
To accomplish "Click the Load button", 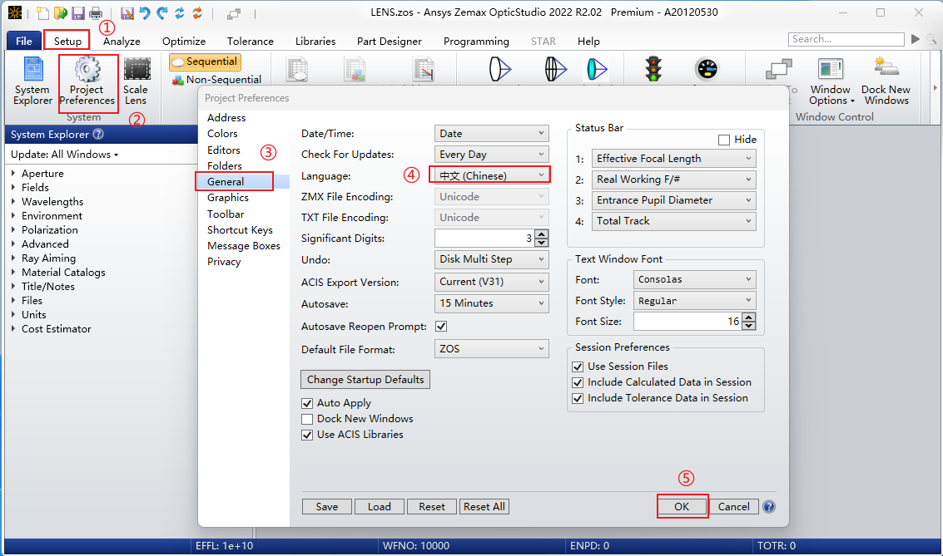I will click(x=380, y=507).
